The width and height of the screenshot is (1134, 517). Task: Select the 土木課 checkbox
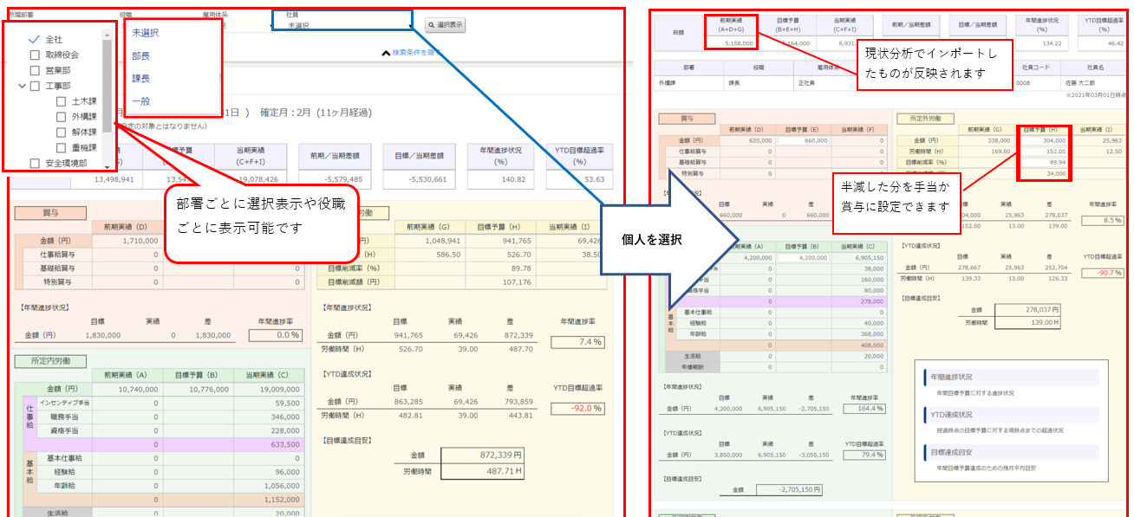[61, 101]
